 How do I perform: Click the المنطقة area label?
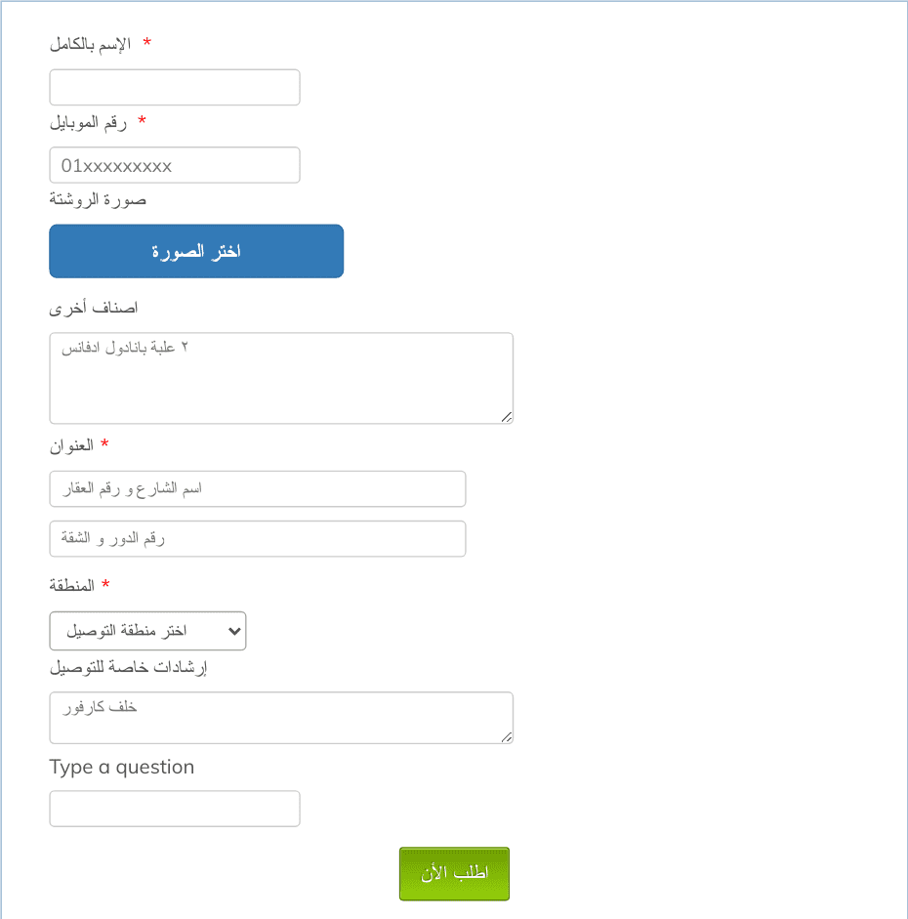(x=72, y=585)
